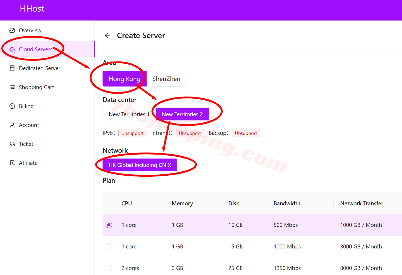402x275 pixels.
Task: Select the Cloud Servers sidebar icon
Action: [12, 49]
